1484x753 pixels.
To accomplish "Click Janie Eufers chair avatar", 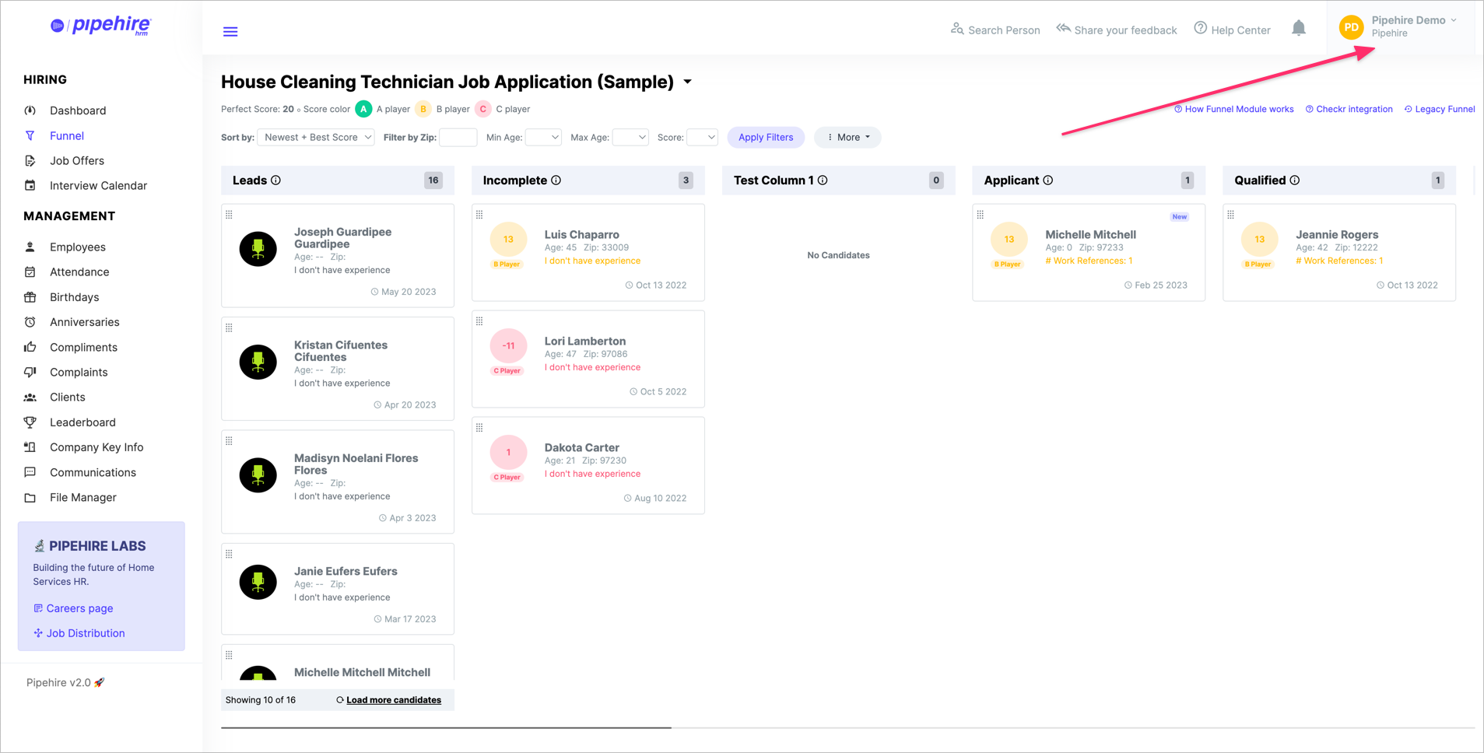I will click(x=258, y=582).
